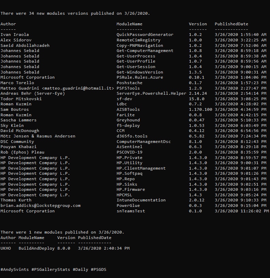Select version 15.8.0 value
The image size is (270, 278).
pos(197,99)
